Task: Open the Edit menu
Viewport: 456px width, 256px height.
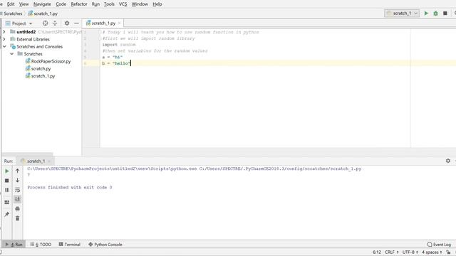Action: (11, 4)
